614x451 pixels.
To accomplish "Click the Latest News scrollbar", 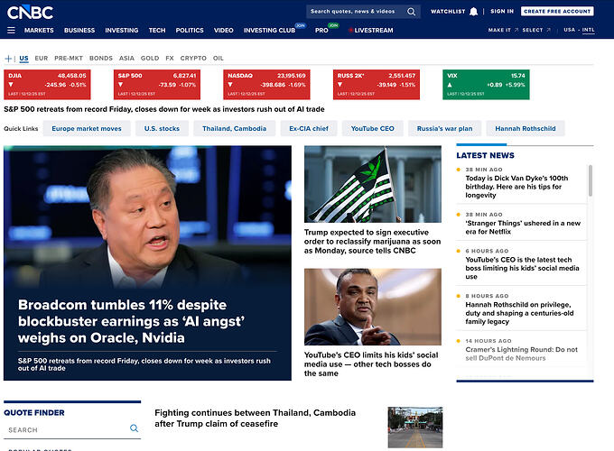I will tap(591, 180).
